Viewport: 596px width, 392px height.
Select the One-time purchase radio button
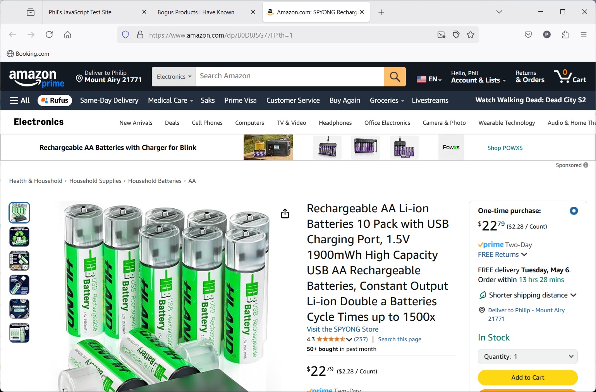coord(574,211)
